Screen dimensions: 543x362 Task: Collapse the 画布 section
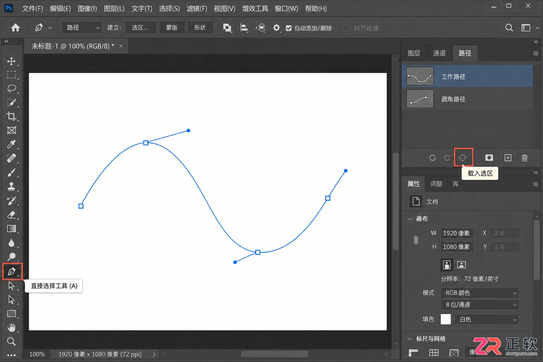pos(410,219)
